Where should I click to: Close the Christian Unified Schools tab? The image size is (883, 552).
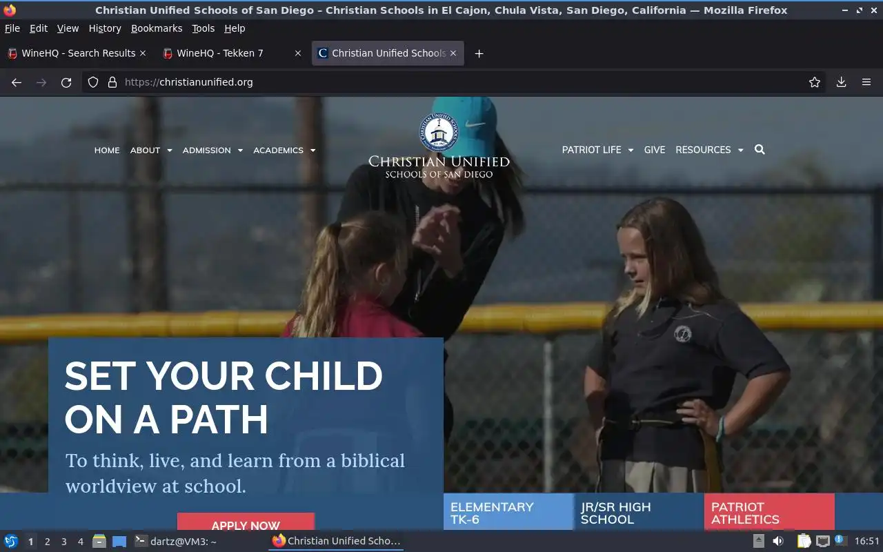(x=453, y=53)
